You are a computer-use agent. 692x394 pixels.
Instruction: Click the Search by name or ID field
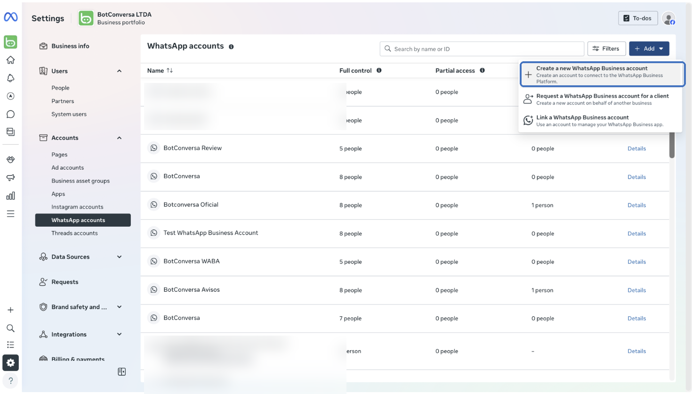[482, 49]
